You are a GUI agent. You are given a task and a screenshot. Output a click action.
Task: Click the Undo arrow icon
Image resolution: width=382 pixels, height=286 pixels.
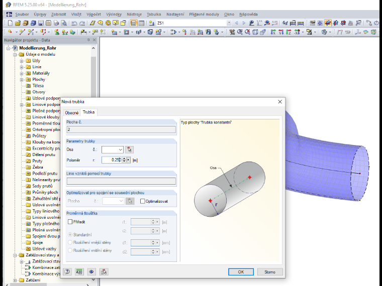click(x=74, y=23)
